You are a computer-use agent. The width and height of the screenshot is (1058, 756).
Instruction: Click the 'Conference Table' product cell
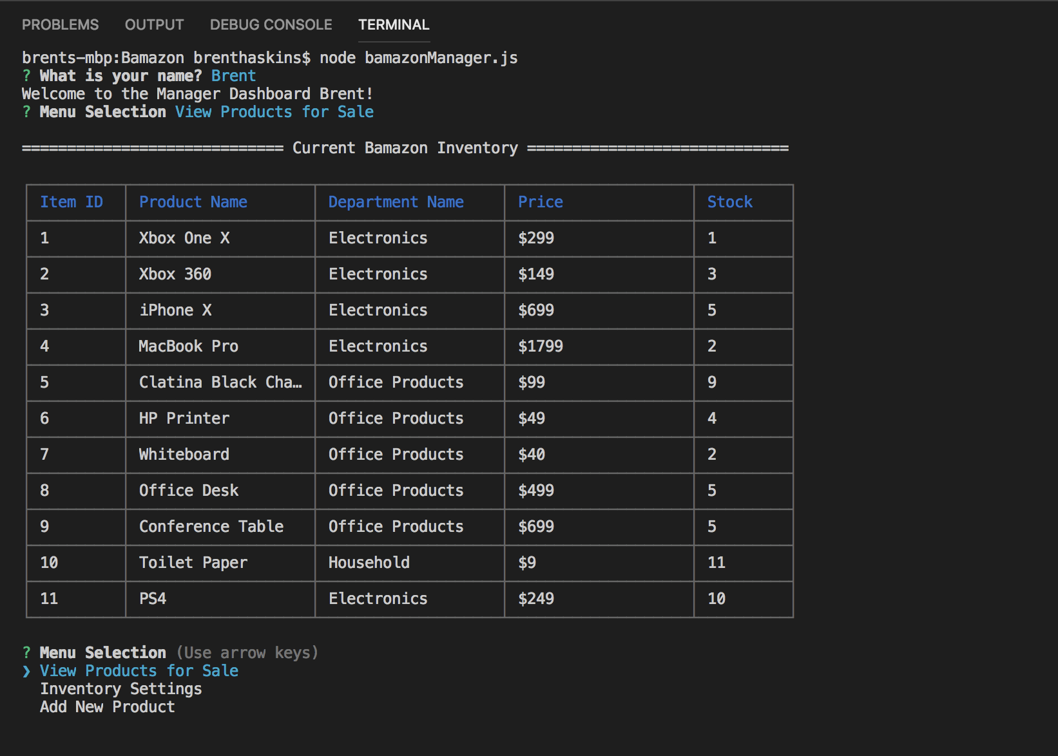pyautogui.click(x=220, y=527)
